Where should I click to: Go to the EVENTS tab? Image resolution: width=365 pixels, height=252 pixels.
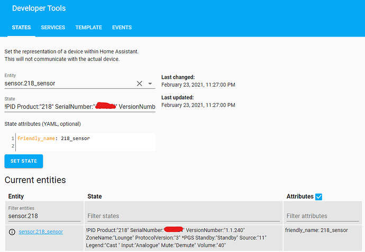122,27
